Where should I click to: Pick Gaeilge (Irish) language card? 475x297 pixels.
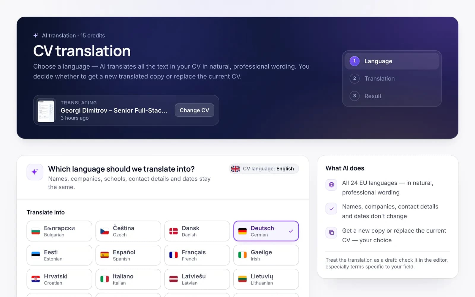(266, 255)
